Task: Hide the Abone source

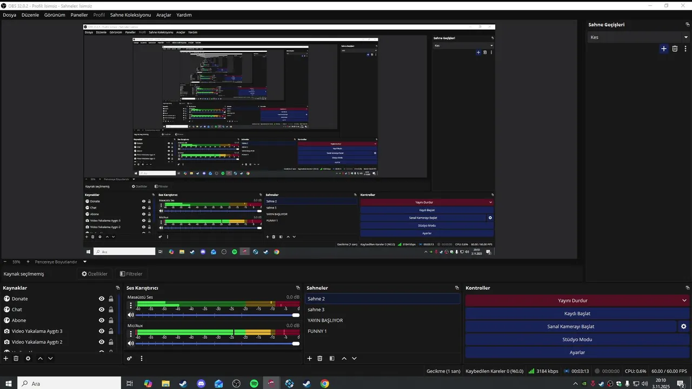Action: pos(102,320)
